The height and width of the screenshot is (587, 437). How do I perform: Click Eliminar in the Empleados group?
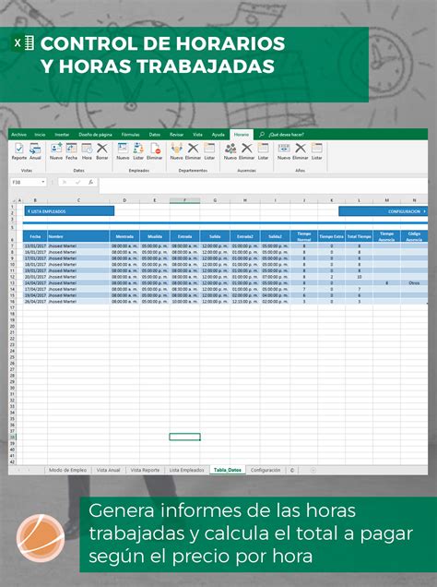tap(154, 151)
